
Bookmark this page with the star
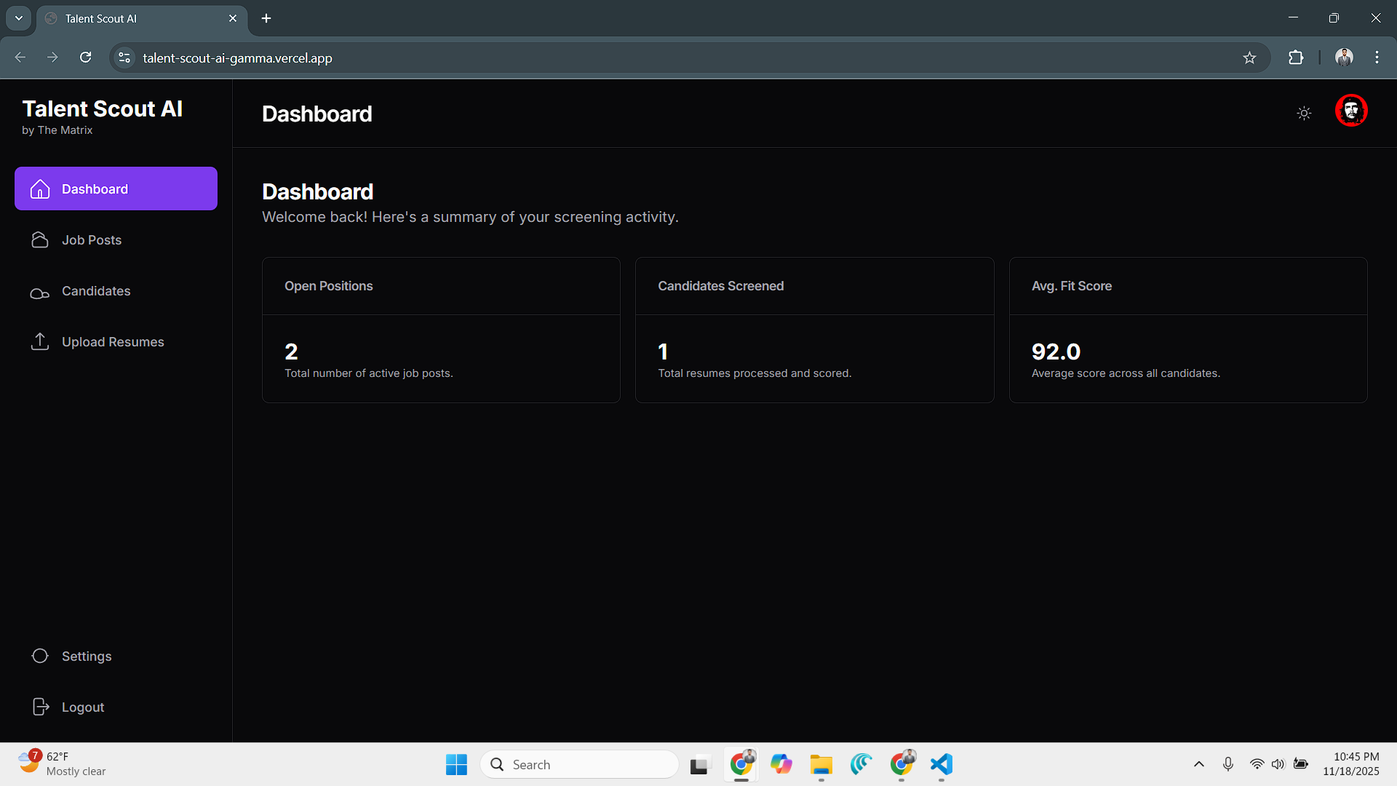click(1250, 57)
